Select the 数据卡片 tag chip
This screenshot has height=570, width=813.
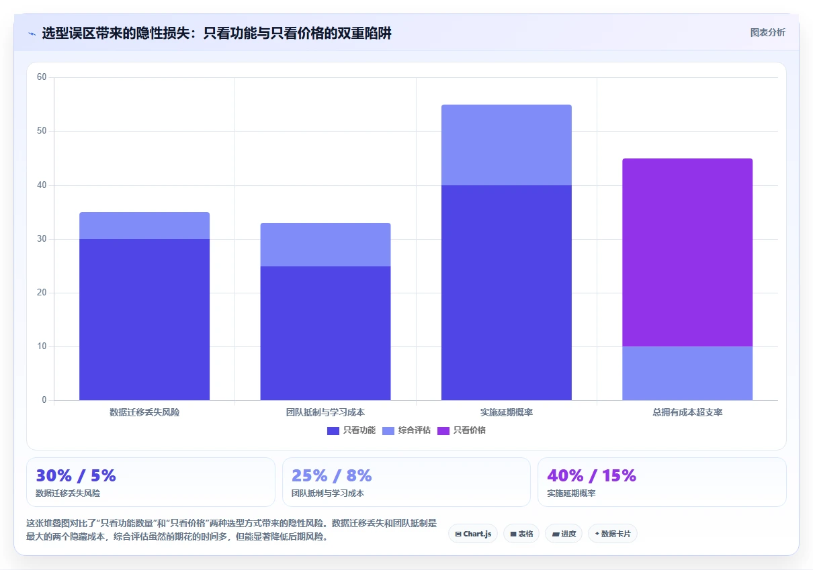pos(613,534)
